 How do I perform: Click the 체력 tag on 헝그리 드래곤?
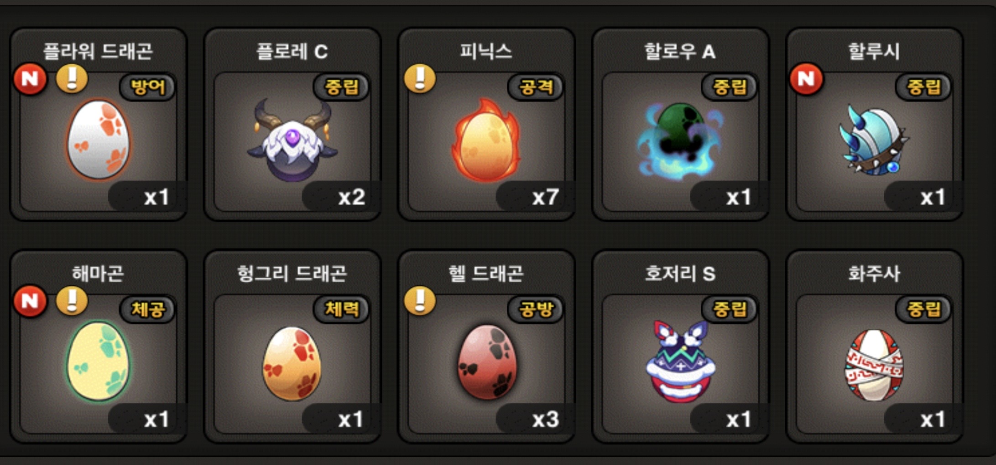point(341,309)
